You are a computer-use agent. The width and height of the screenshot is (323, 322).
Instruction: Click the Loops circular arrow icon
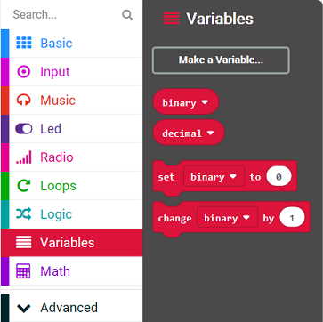coord(24,186)
